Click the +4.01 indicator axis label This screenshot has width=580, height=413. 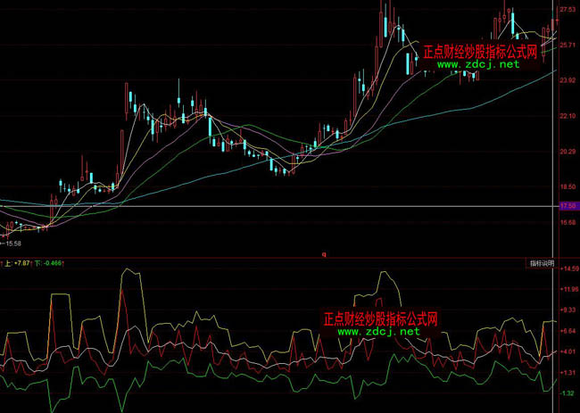[x=568, y=351]
